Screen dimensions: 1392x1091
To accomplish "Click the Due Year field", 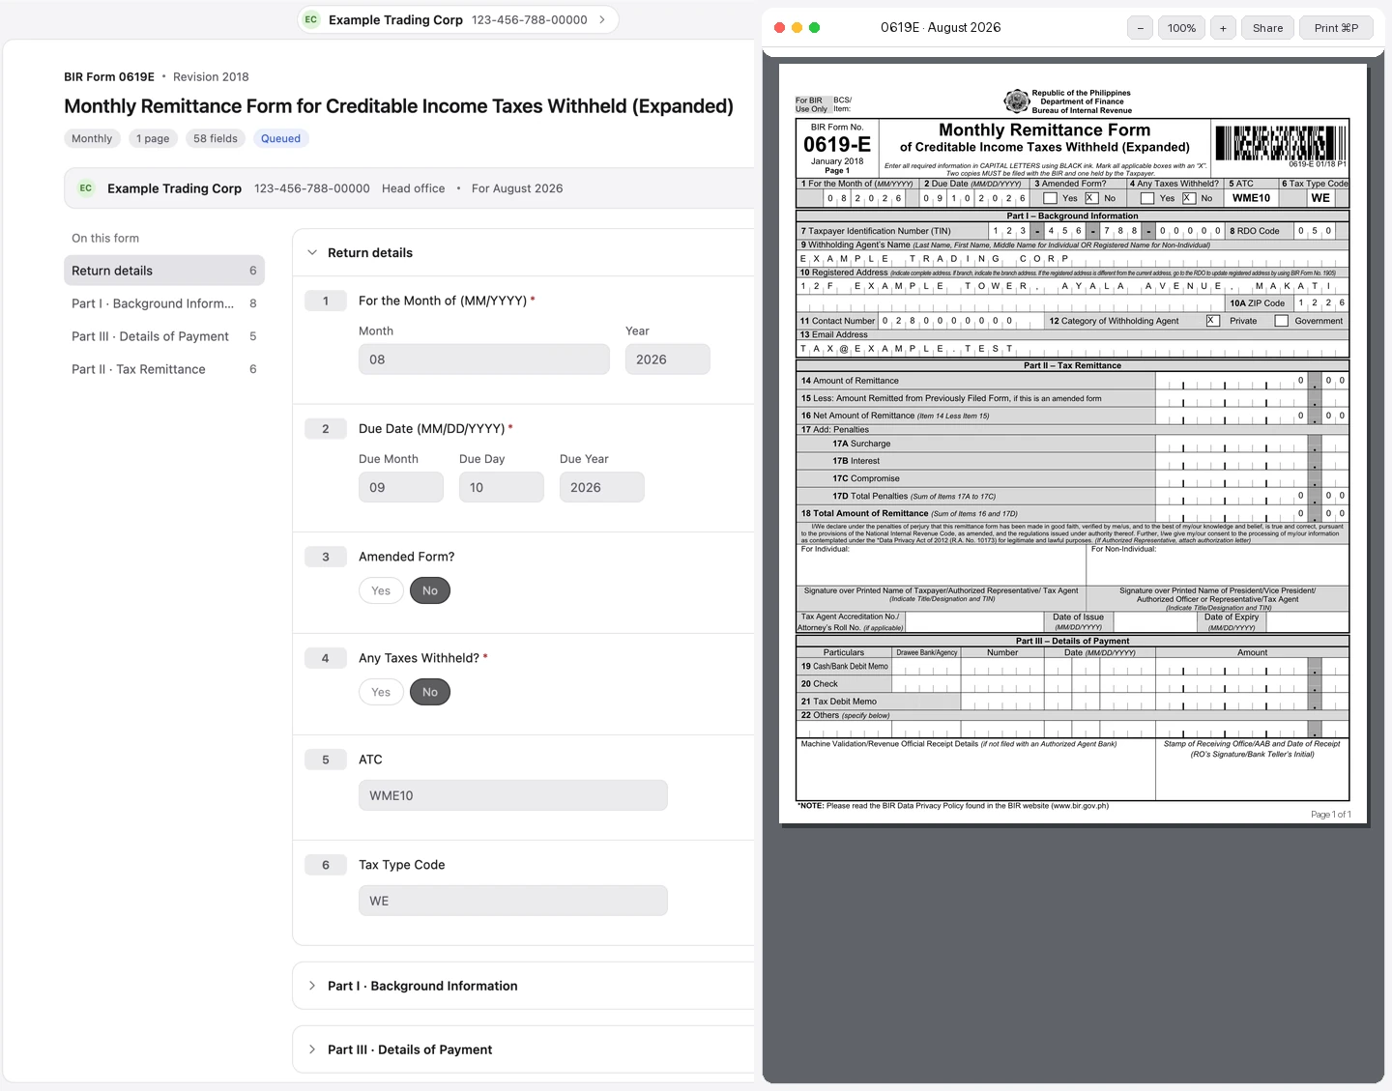I will (x=602, y=487).
